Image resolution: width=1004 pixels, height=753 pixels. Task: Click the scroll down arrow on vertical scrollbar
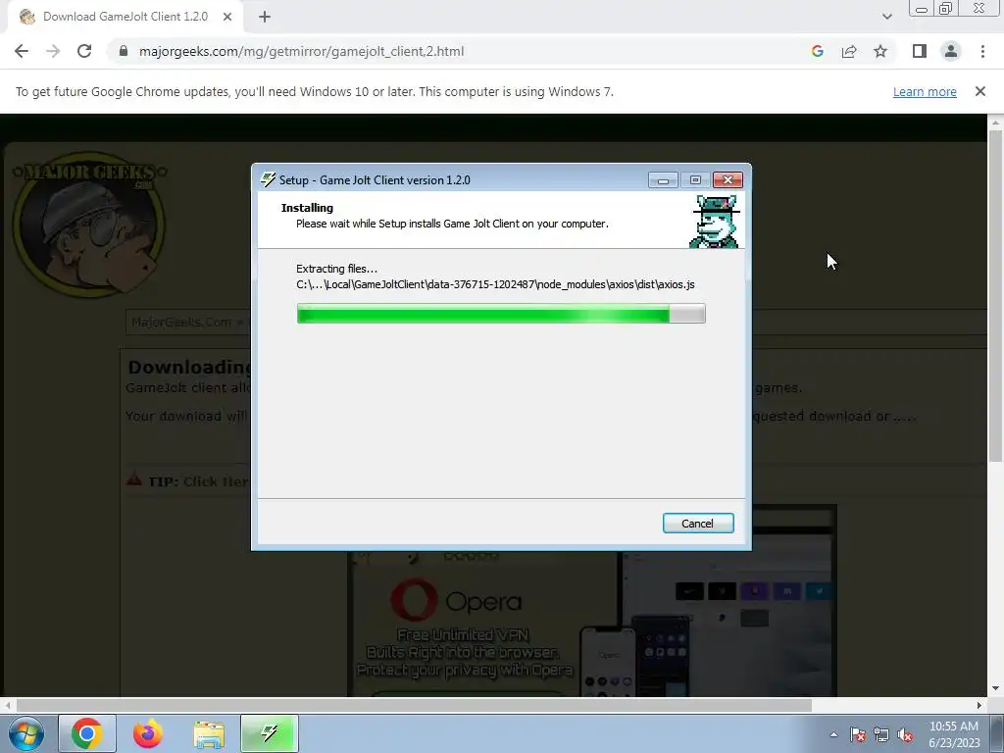(995, 689)
